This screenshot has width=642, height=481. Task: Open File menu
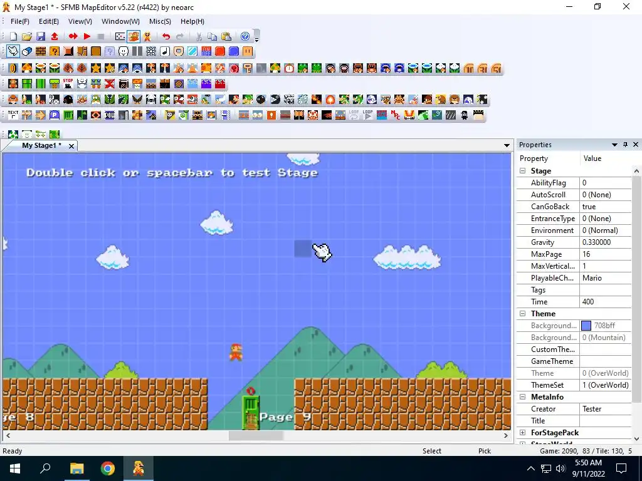19,21
